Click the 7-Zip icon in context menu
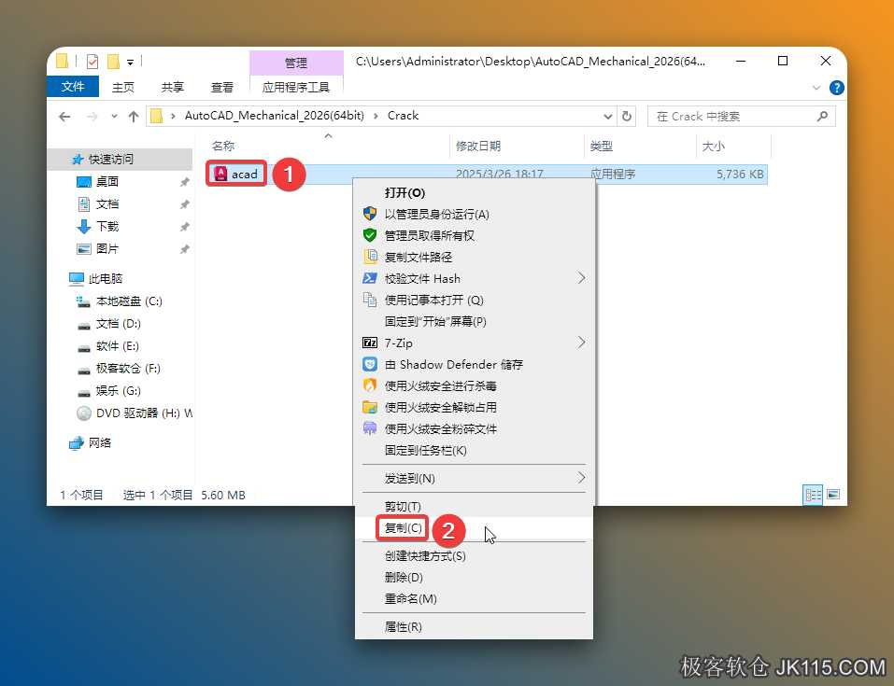 point(370,343)
